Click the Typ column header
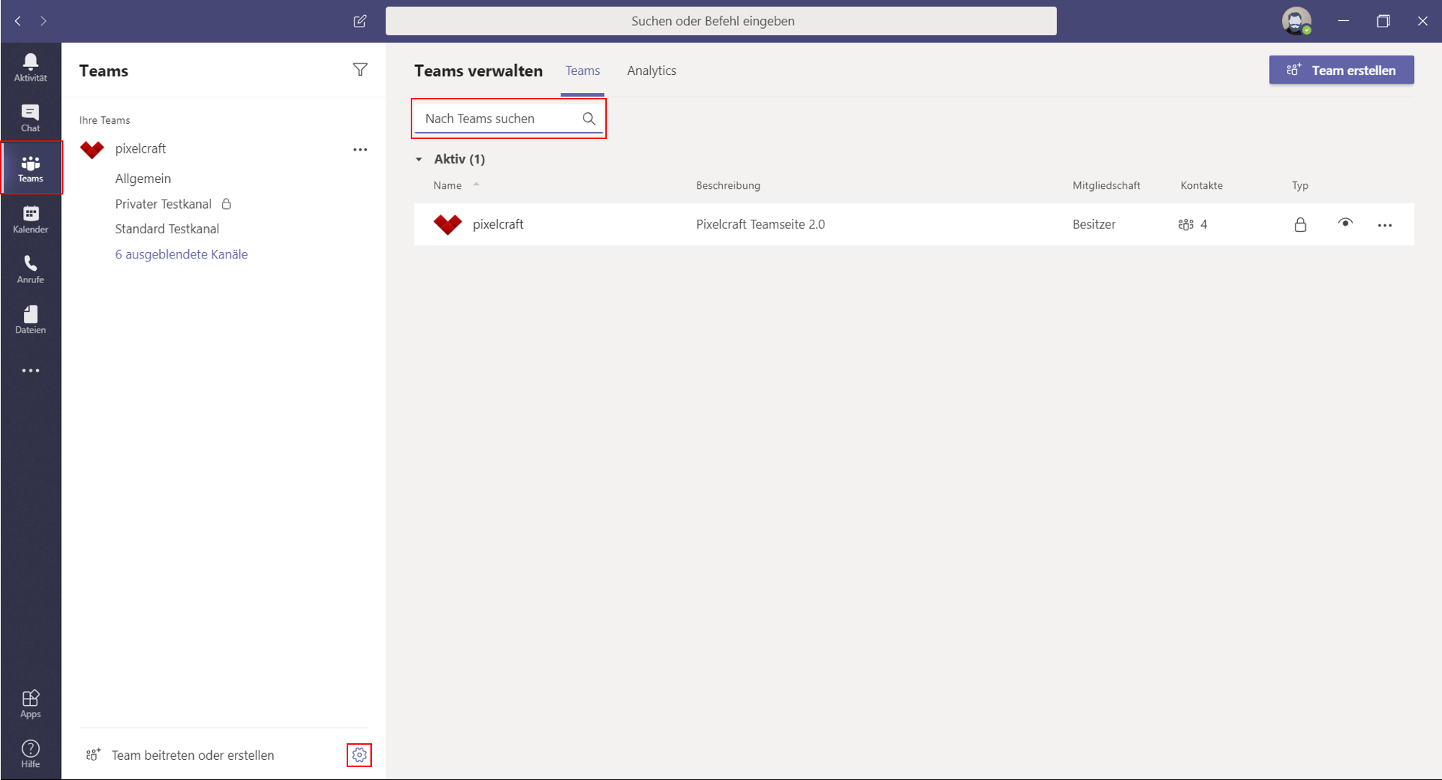 click(x=1300, y=185)
